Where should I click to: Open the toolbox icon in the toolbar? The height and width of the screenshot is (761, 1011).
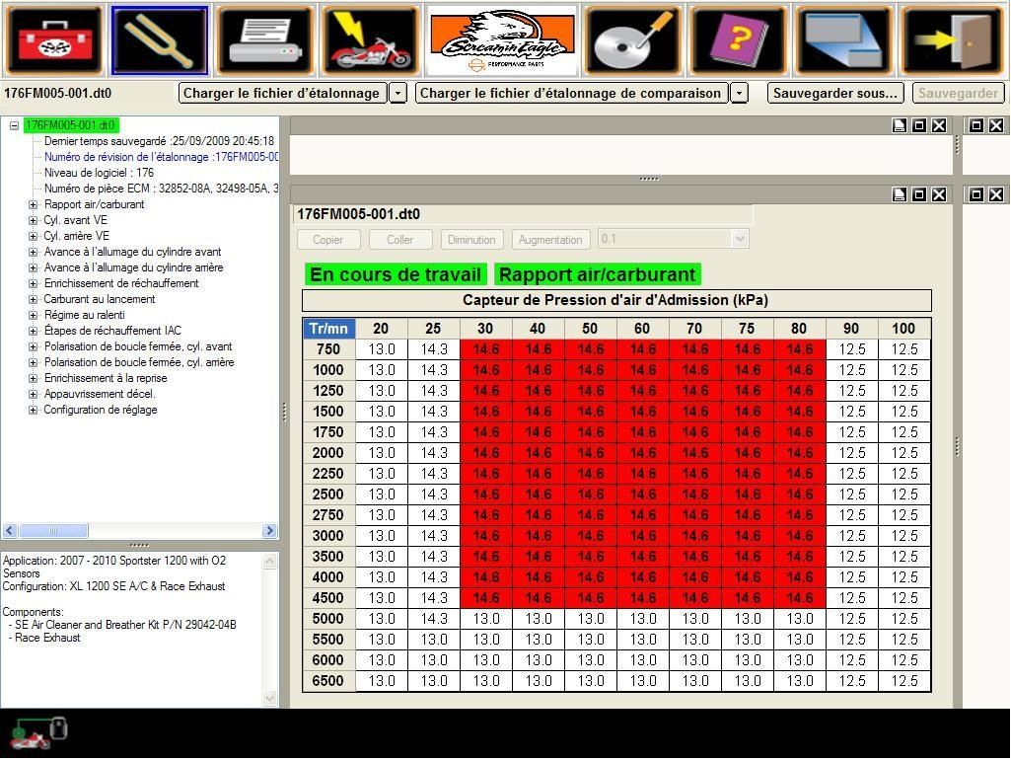tap(53, 39)
